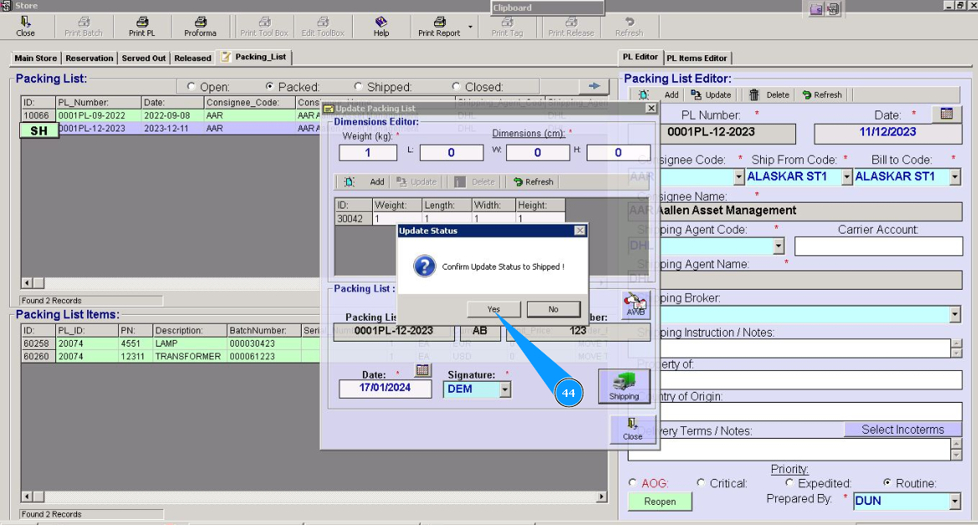Click the Print Report toolbar icon
This screenshot has height=530, width=978.
[439, 27]
